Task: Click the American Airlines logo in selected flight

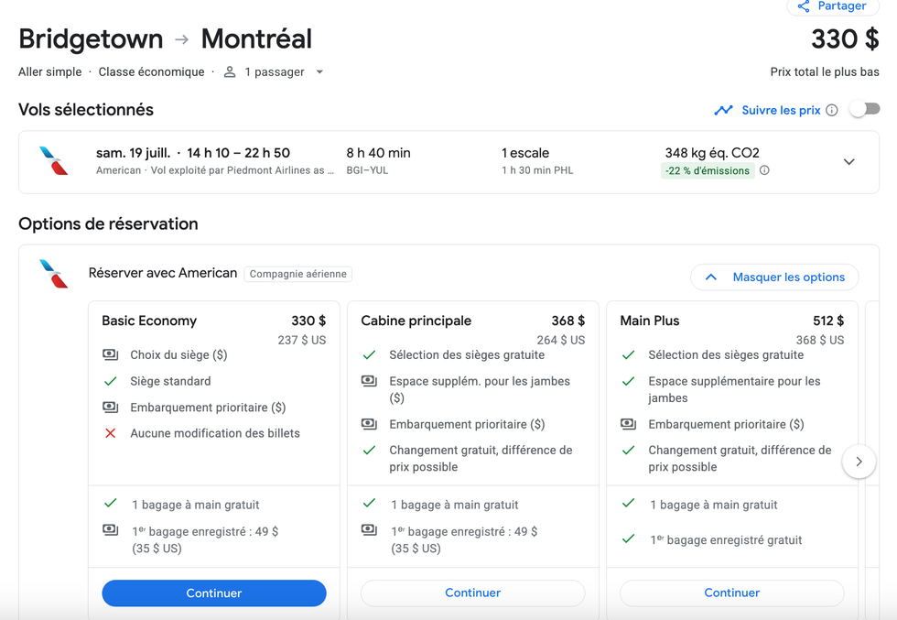Action: point(54,161)
